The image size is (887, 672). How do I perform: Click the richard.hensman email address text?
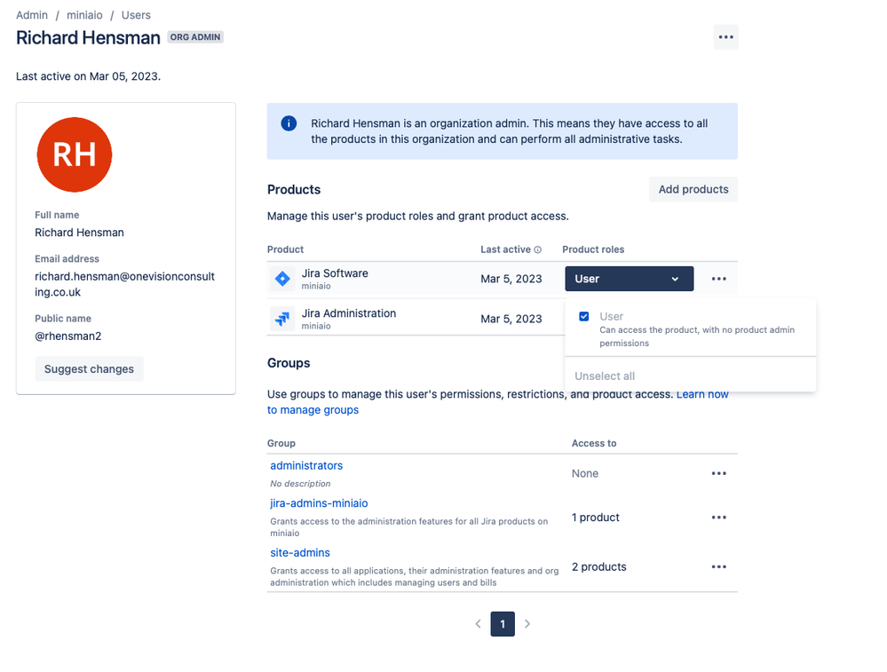(x=125, y=285)
